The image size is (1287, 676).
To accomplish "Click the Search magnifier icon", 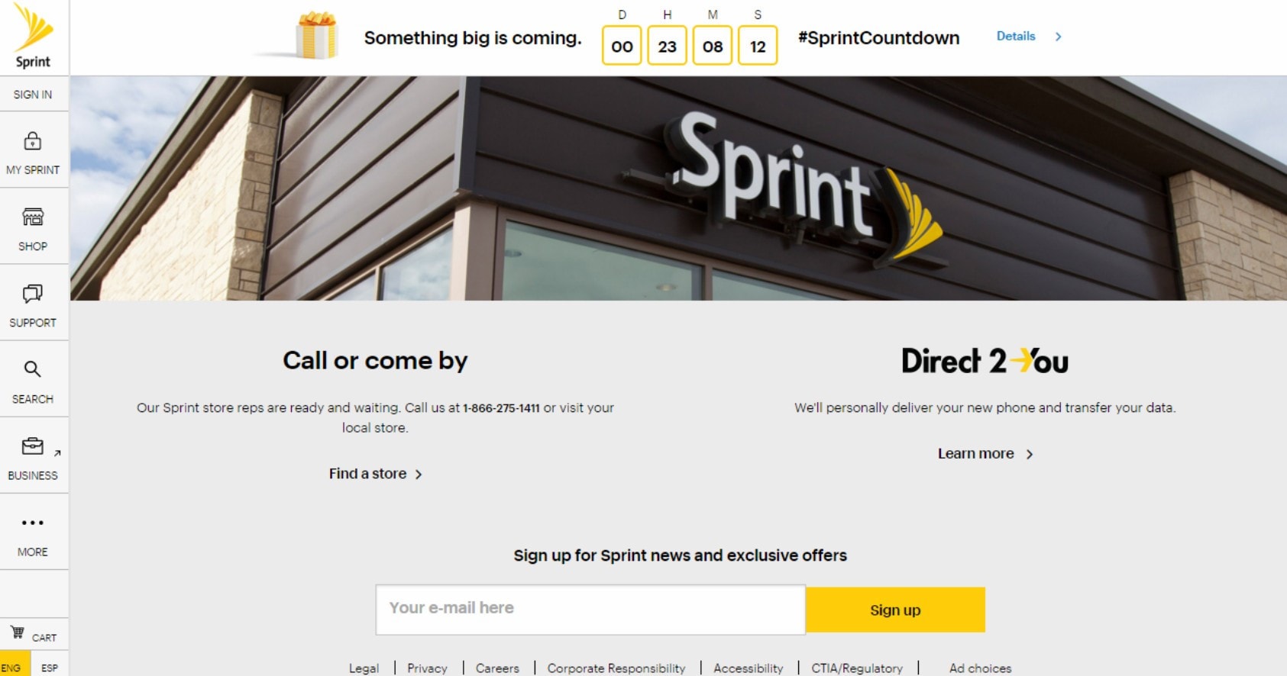I will [x=32, y=369].
